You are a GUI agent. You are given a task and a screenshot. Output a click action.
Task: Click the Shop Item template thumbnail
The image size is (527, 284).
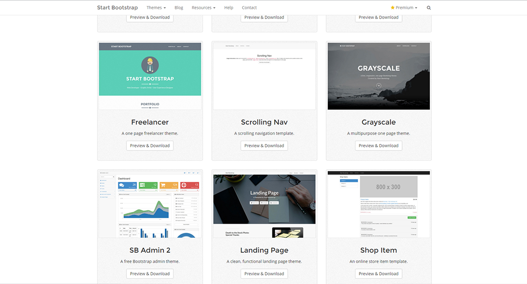379,204
